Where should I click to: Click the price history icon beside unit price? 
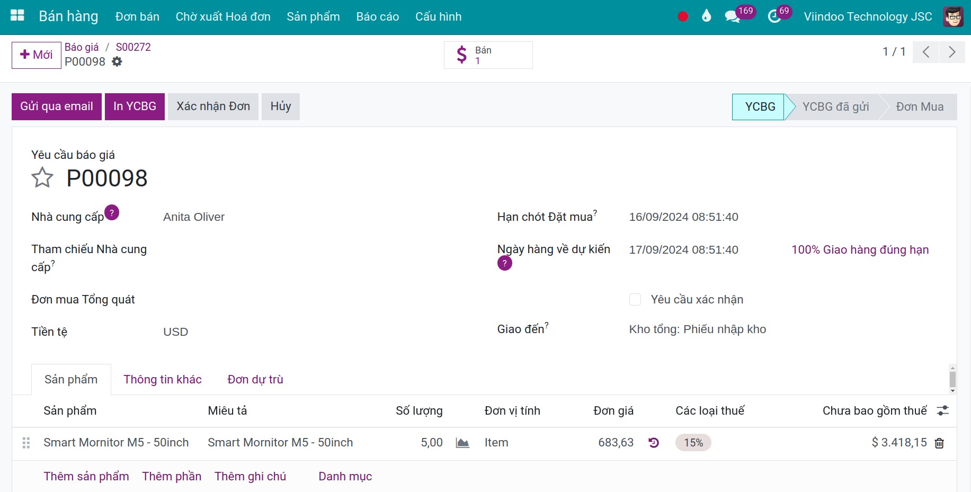[x=654, y=443]
